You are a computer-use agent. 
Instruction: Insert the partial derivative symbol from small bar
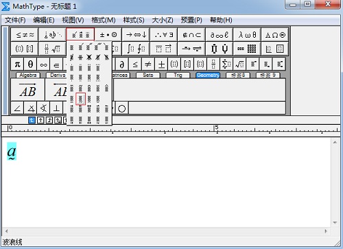122,64
